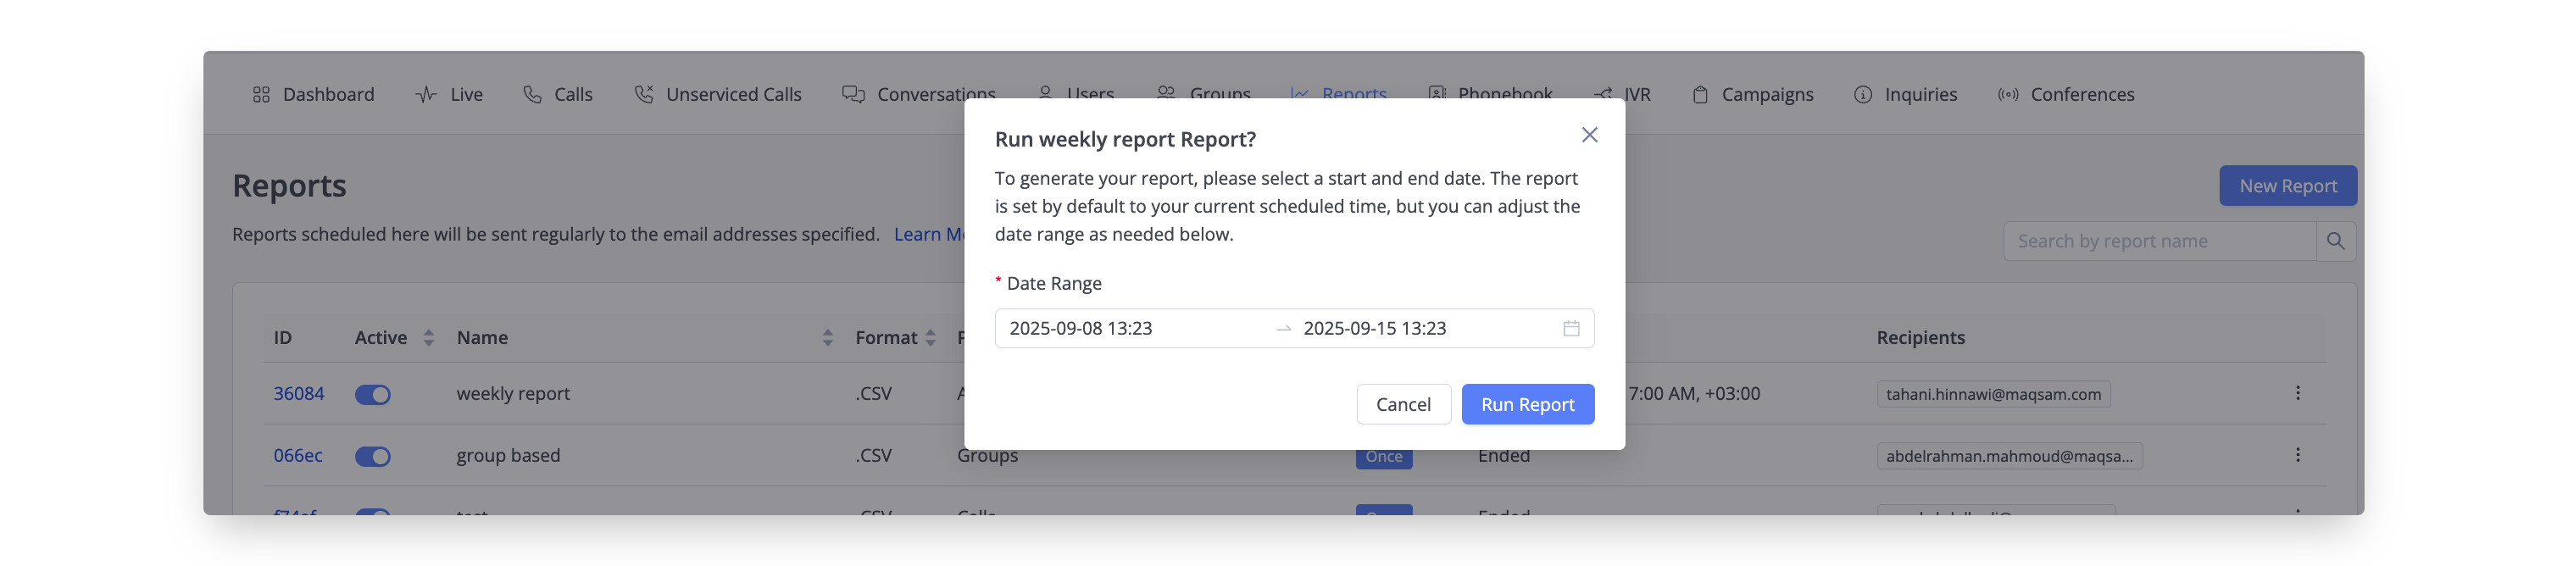Open the weekly report row menu
Image resolution: width=2568 pixels, height=566 pixels.
[2297, 392]
